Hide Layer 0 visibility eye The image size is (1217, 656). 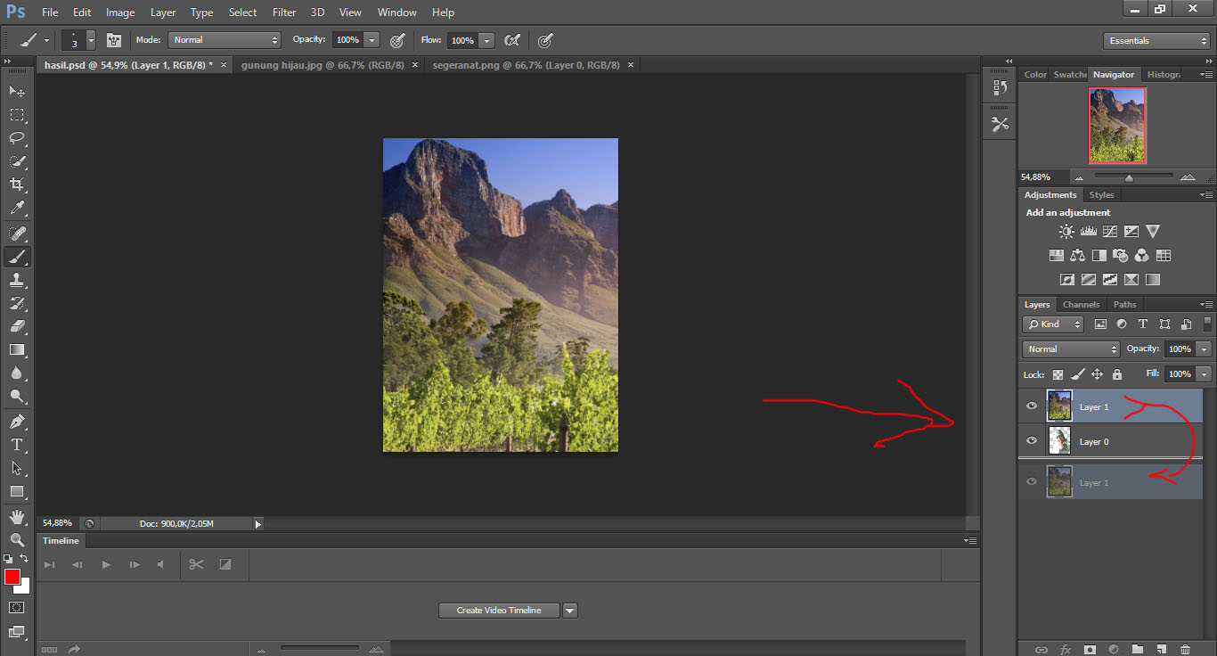1032,440
